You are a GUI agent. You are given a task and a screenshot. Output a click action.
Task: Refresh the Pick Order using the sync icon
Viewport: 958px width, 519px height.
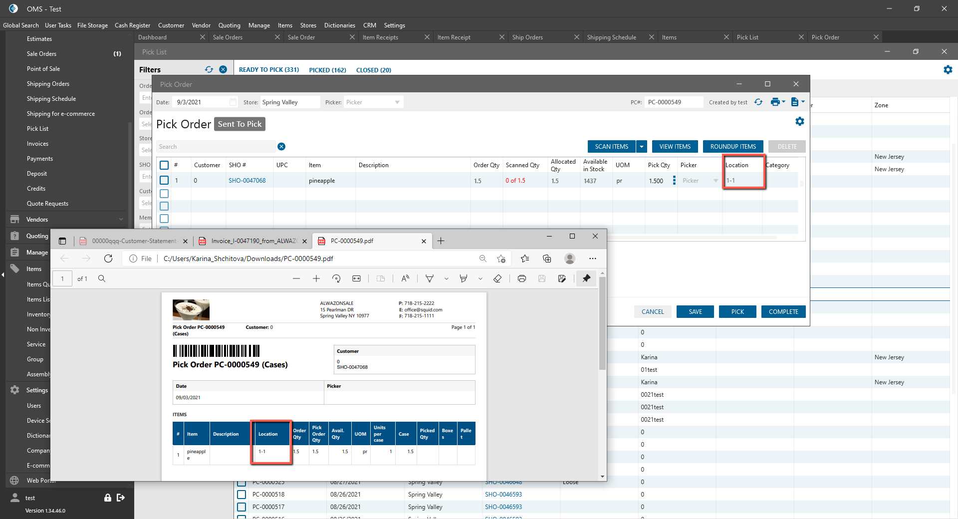click(758, 102)
